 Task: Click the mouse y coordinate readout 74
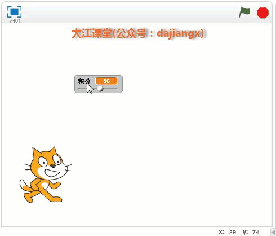pyautogui.click(x=256, y=233)
